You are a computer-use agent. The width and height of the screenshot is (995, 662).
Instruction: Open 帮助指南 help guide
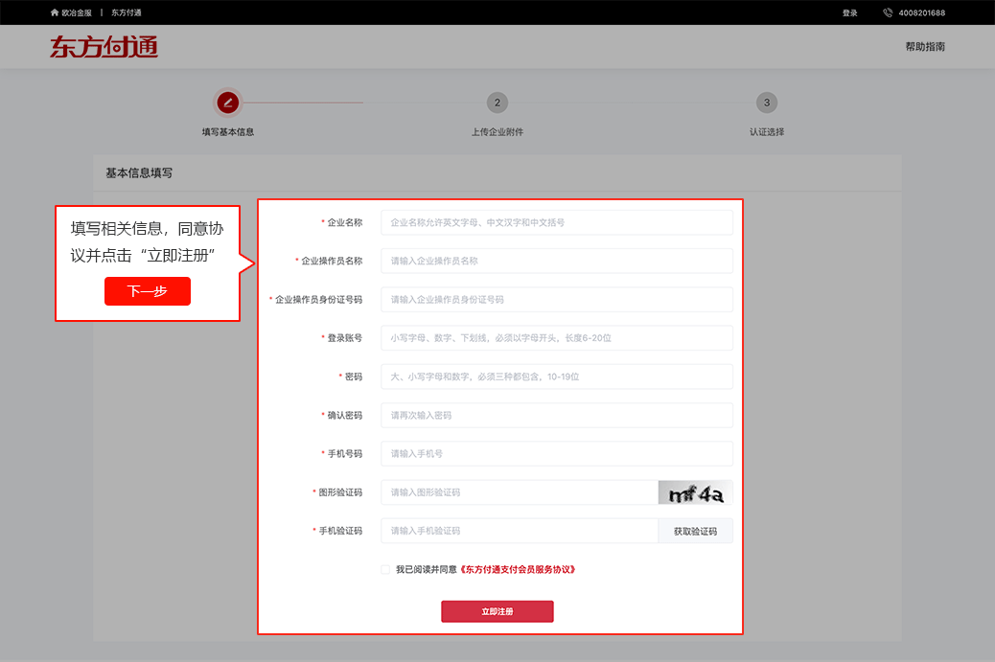[925, 46]
